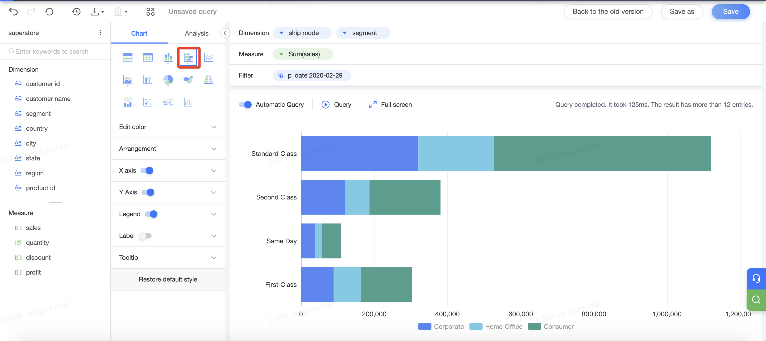Run the Query button

[336, 105]
